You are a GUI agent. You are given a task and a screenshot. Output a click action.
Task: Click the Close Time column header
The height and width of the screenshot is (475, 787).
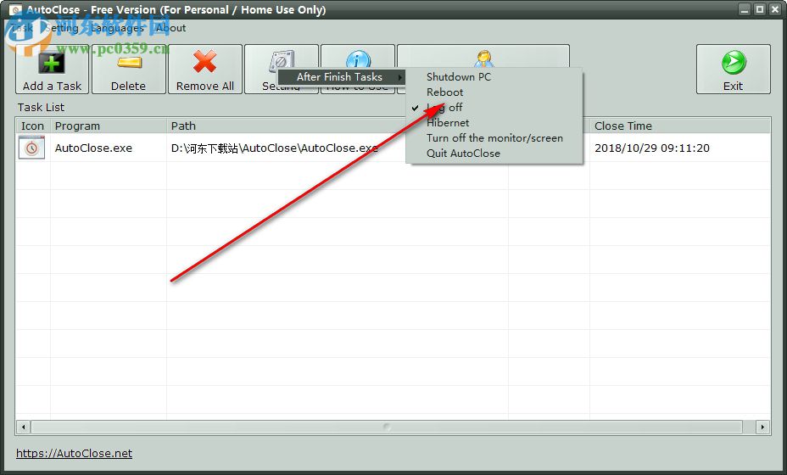(680, 126)
